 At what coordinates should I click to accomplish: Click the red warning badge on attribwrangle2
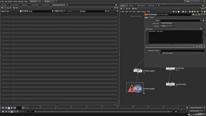(131, 89)
